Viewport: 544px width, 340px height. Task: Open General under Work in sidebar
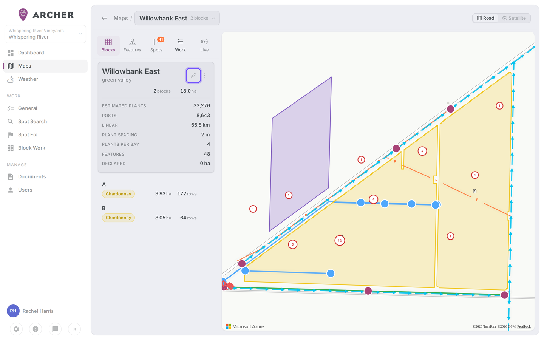point(45,108)
